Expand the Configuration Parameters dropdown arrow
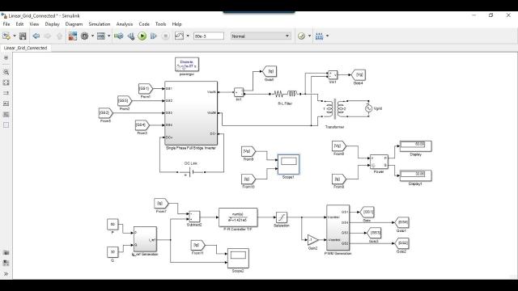 coord(92,36)
